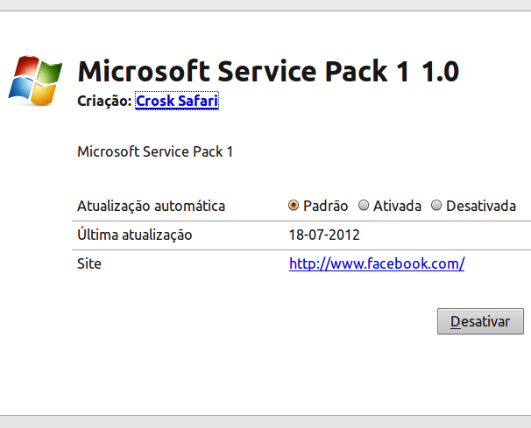Image resolution: width=531 pixels, height=428 pixels.
Task: Click the gray strip at the bottom edge
Action: [265, 422]
